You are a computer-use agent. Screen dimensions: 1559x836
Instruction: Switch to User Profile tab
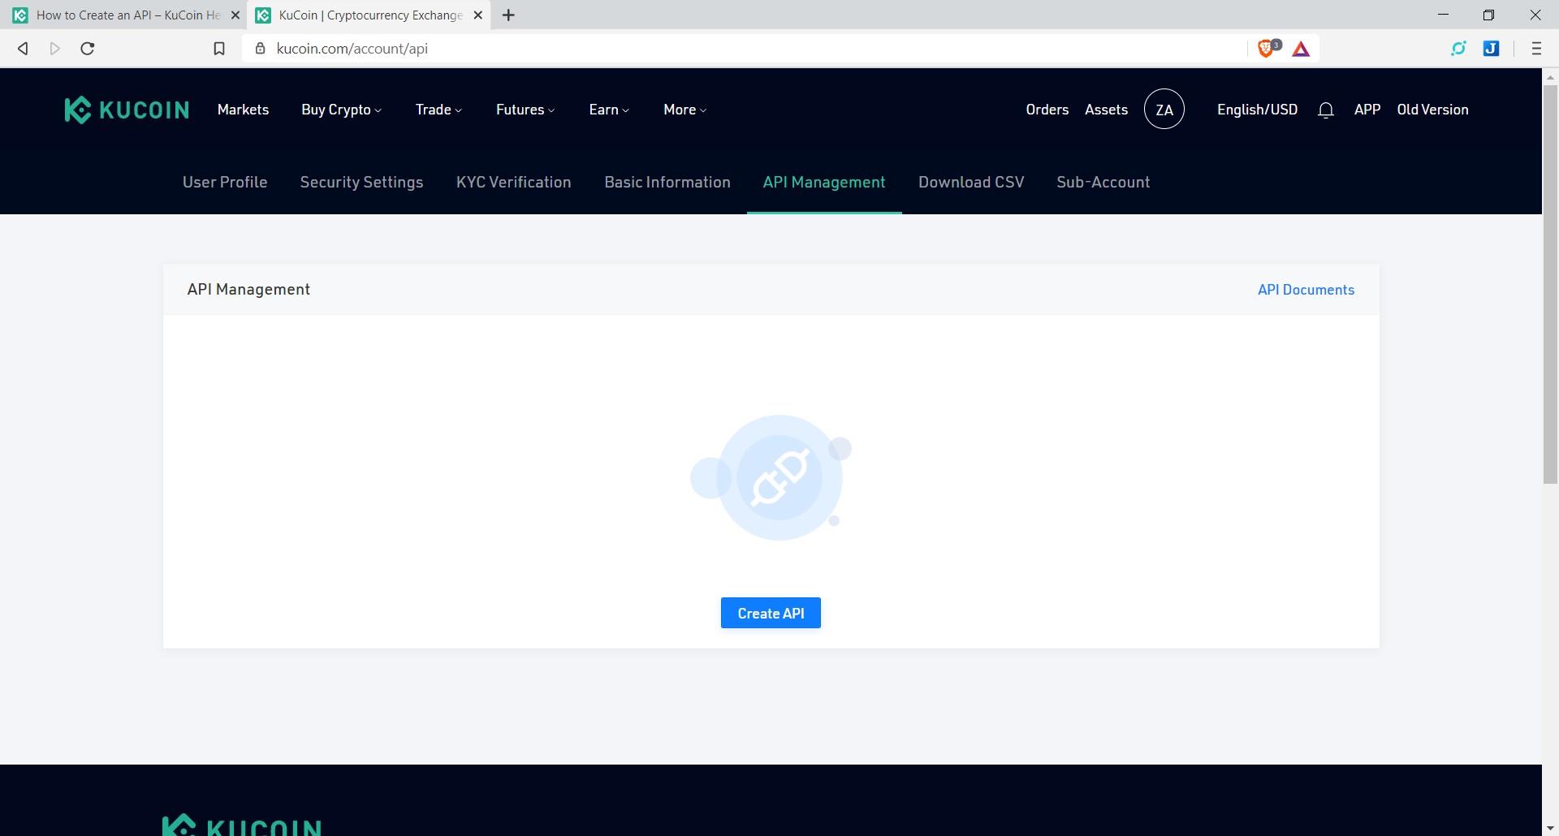pyautogui.click(x=225, y=182)
